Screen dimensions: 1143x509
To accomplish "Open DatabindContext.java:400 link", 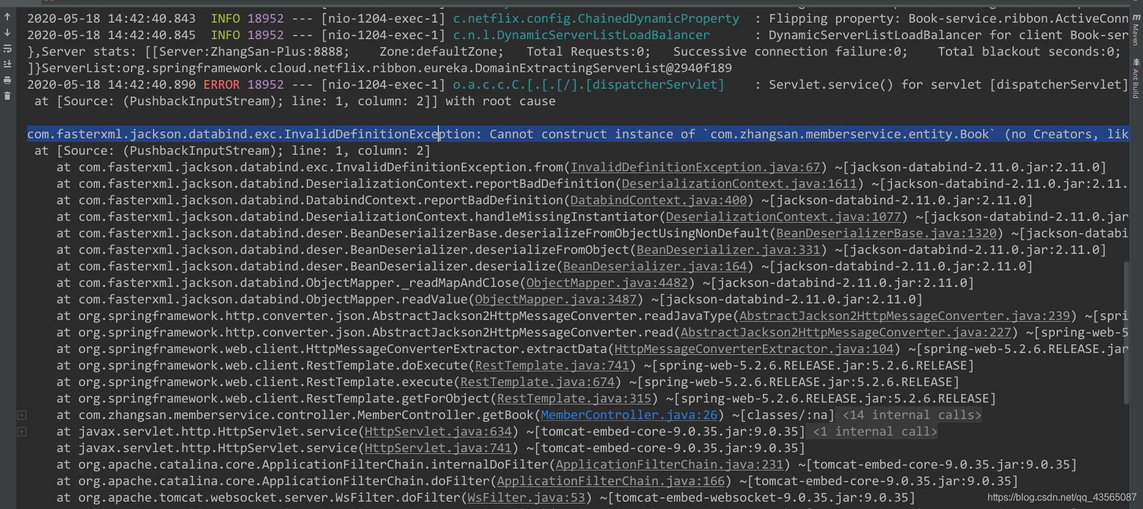I will [x=659, y=200].
